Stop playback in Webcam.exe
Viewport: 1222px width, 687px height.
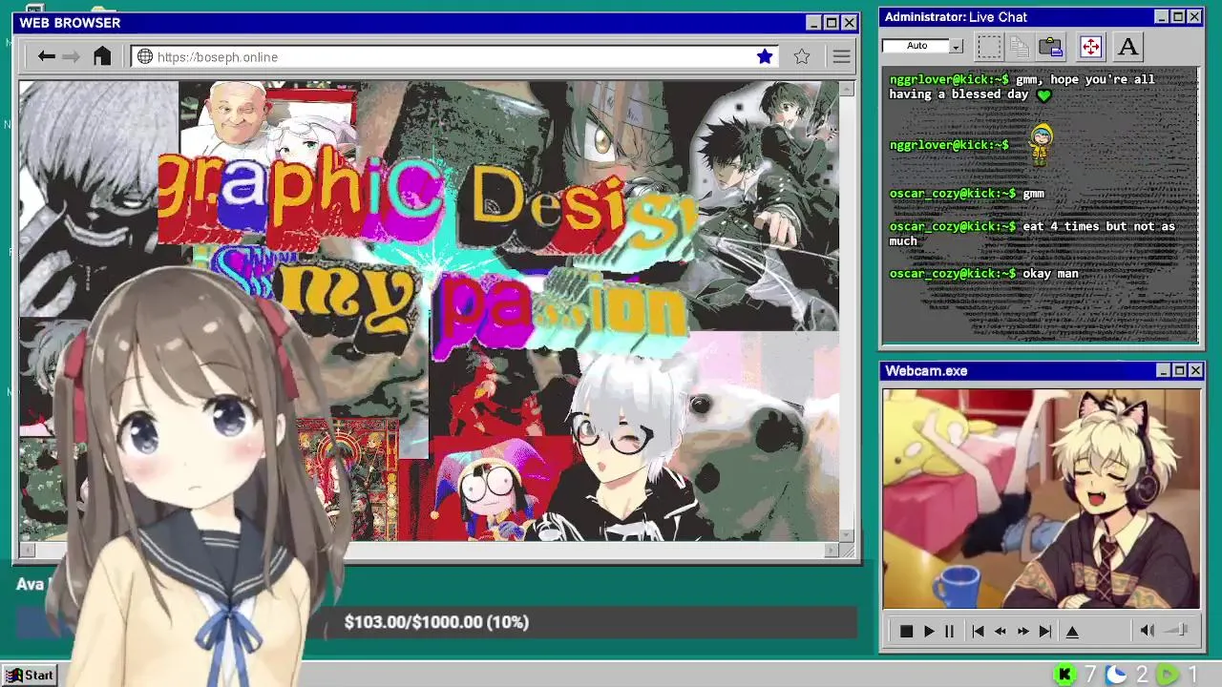[x=906, y=632]
